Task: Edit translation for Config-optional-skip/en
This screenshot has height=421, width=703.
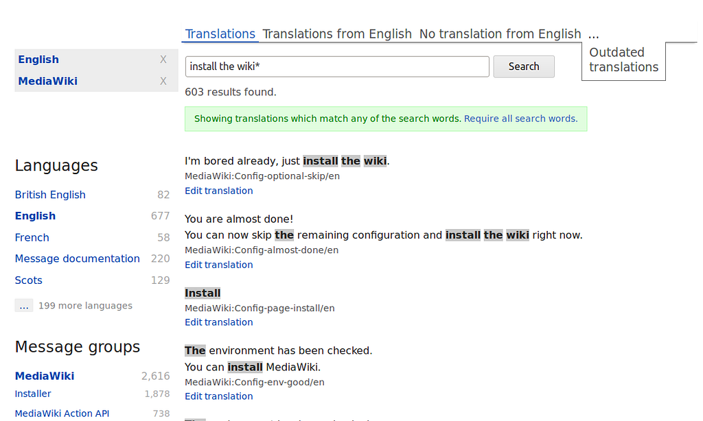Action: coord(219,191)
